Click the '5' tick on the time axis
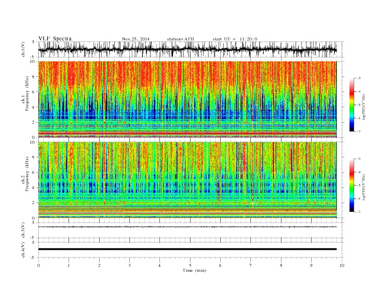 (190, 265)
